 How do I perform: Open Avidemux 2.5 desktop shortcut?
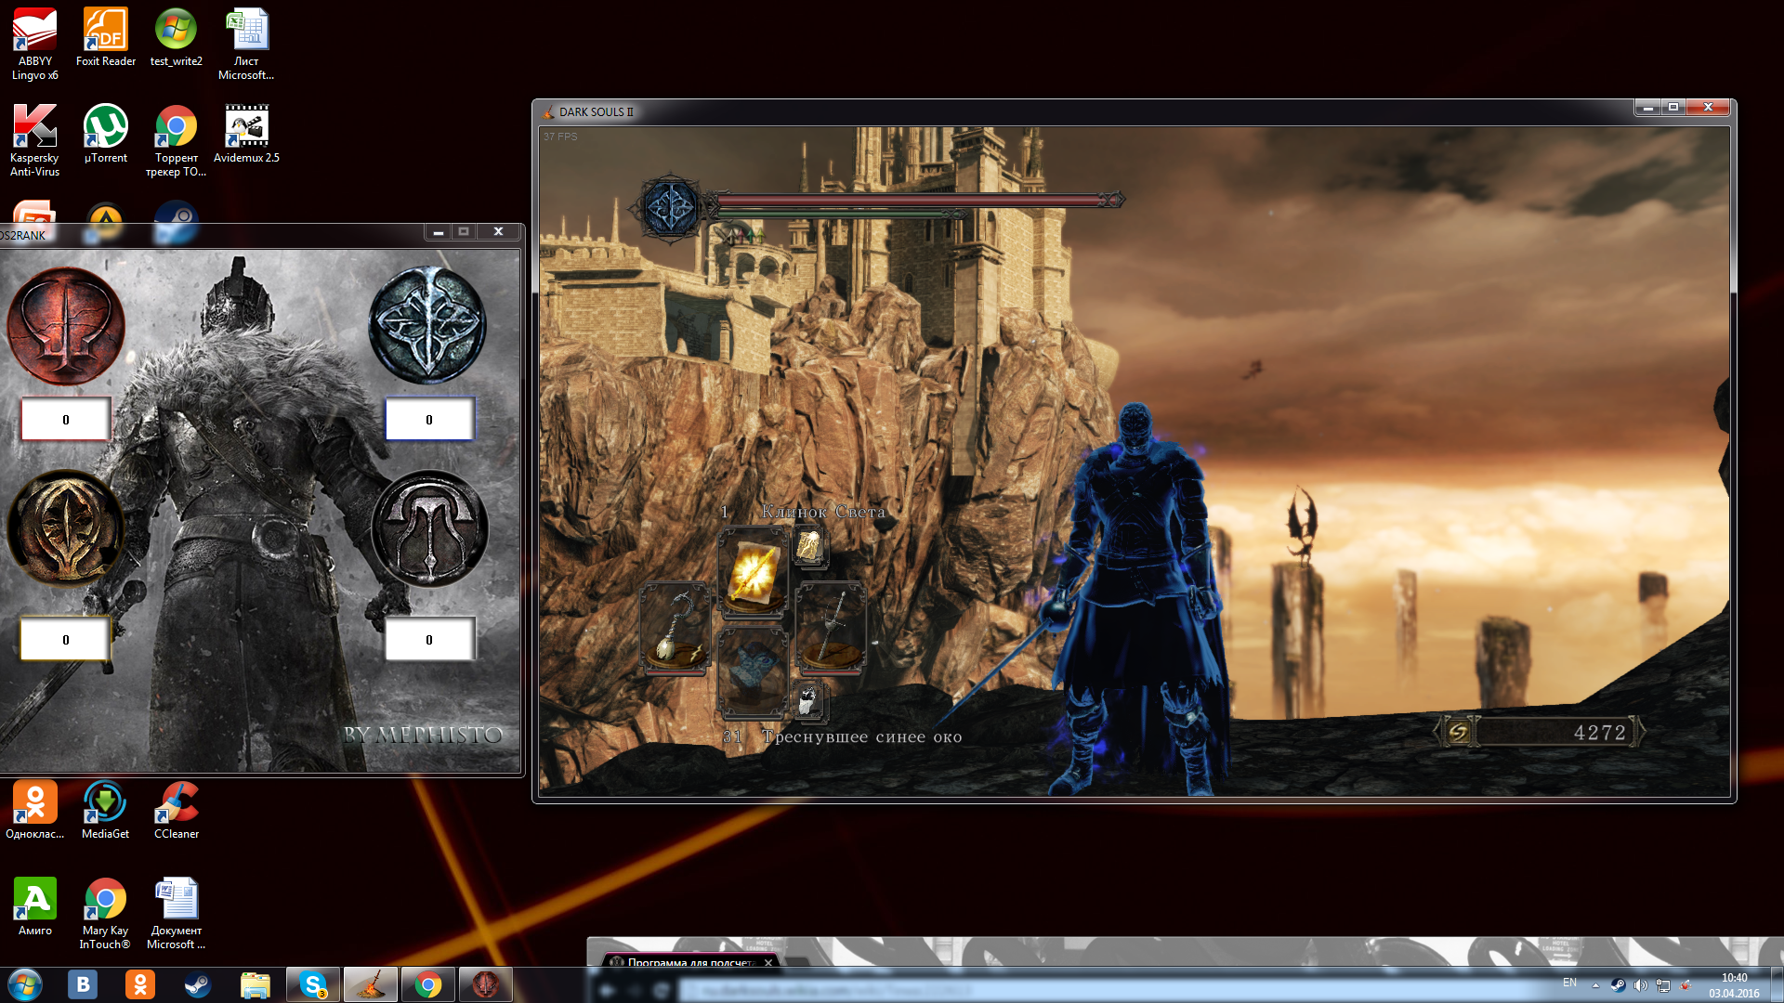click(246, 134)
